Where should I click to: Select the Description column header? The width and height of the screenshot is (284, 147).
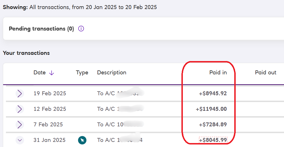point(112,73)
